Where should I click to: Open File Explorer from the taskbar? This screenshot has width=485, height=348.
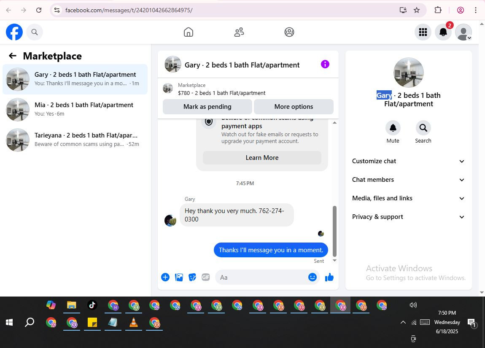[71, 305]
